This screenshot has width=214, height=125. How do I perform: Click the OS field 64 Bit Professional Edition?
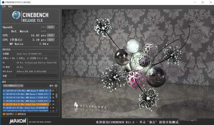(x=37, y=62)
